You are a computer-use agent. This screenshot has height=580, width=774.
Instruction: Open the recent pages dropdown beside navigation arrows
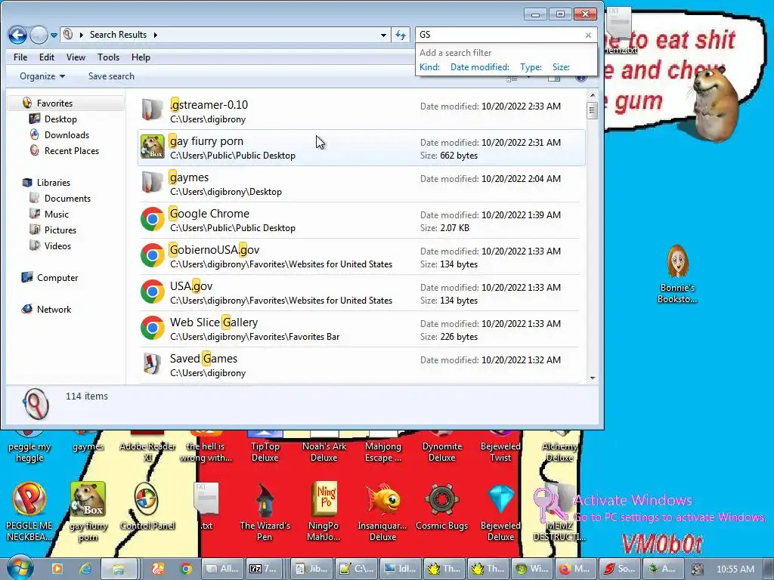(54, 35)
